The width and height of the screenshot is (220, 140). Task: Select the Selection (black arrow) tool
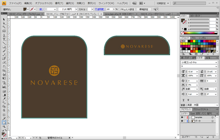(4, 19)
